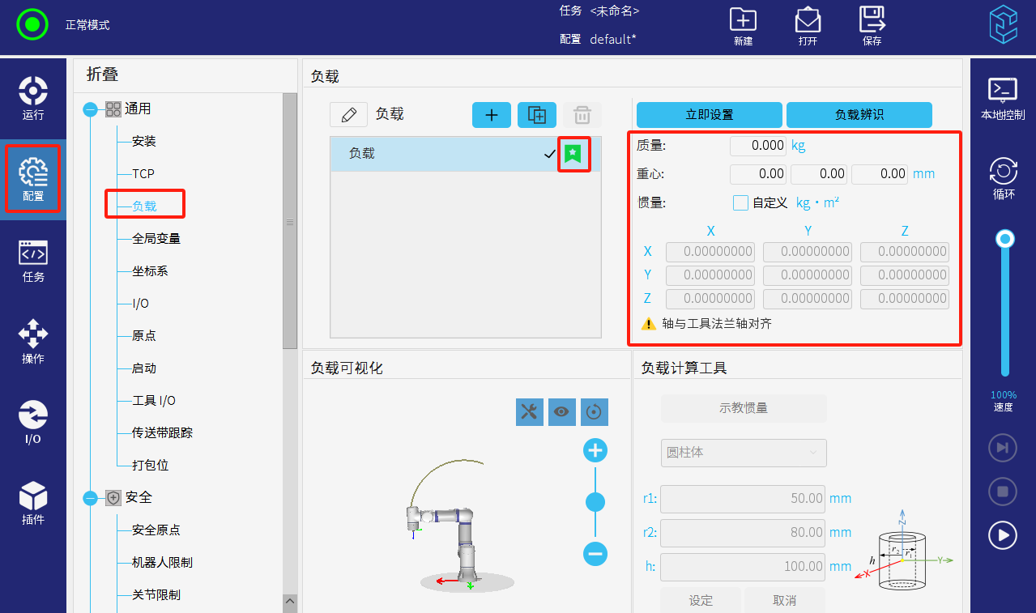Click the 速度 speed slider handle

pos(1005,239)
